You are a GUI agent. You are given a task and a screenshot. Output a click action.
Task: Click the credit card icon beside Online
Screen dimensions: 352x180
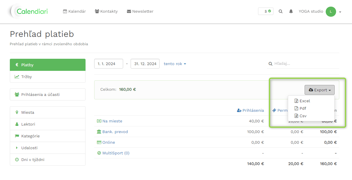coord(99,142)
